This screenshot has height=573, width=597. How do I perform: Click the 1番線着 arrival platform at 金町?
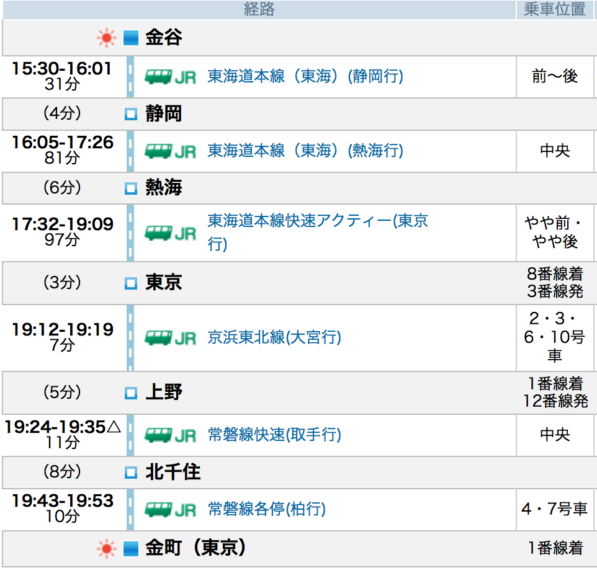coord(555,548)
